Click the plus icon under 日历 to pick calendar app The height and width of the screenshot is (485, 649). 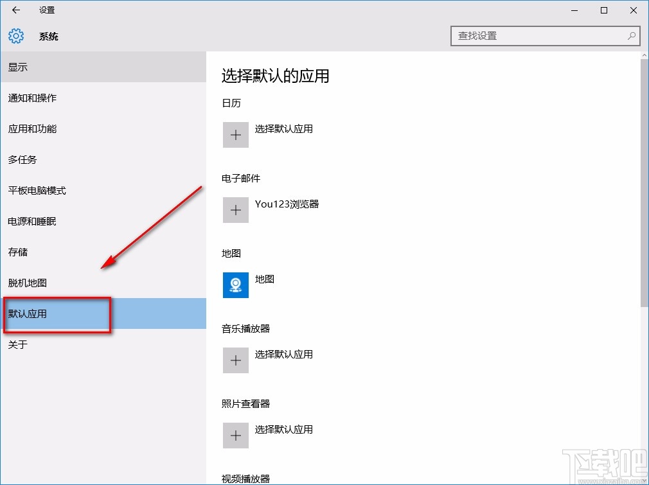(235, 135)
